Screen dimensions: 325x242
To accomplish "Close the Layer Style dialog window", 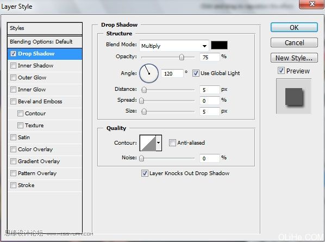I will tap(312, 4).
